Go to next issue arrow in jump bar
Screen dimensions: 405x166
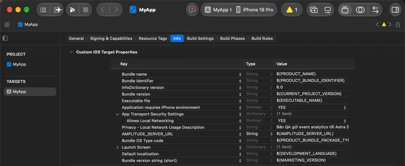pos(390,25)
